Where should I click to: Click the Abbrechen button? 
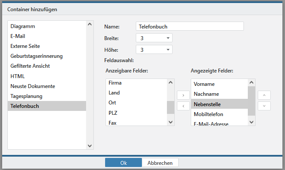click(160, 163)
